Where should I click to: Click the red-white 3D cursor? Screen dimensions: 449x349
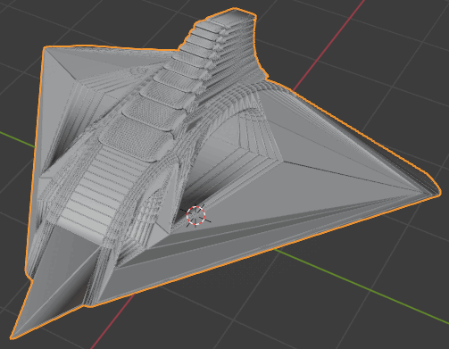click(x=195, y=215)
